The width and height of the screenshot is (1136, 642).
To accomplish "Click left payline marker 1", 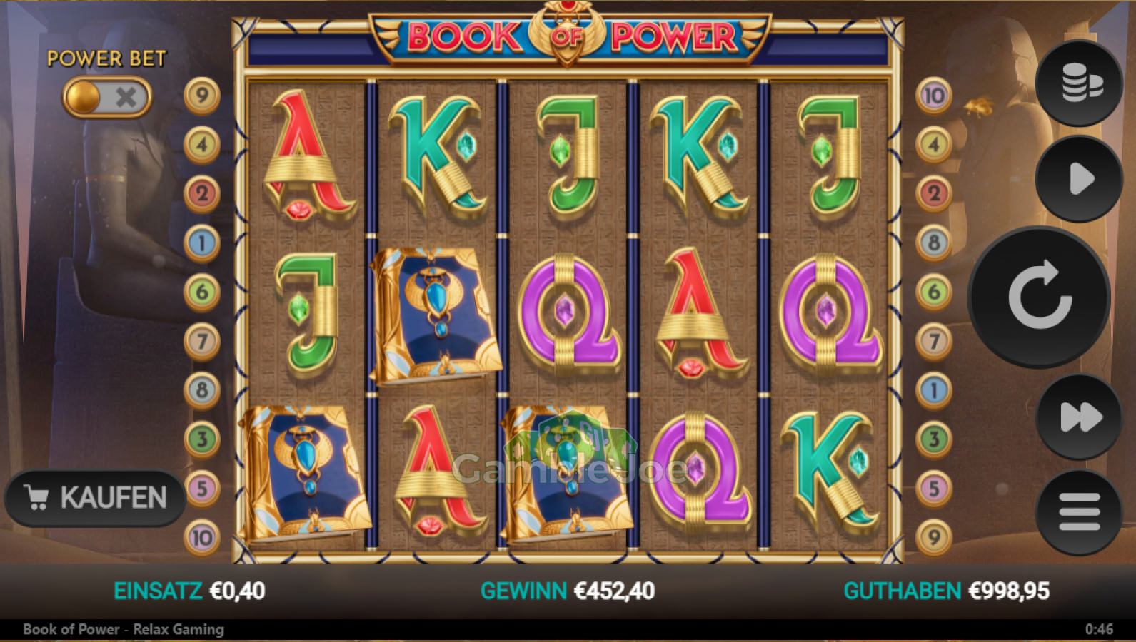I will (x=202, y=243).
